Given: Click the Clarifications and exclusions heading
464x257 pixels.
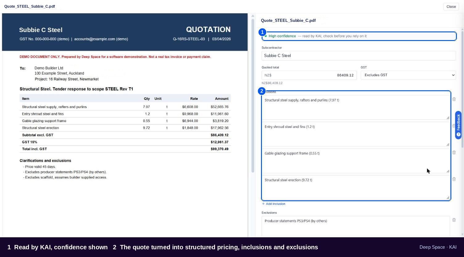Looking at the screenshot, I should point(45,161).
